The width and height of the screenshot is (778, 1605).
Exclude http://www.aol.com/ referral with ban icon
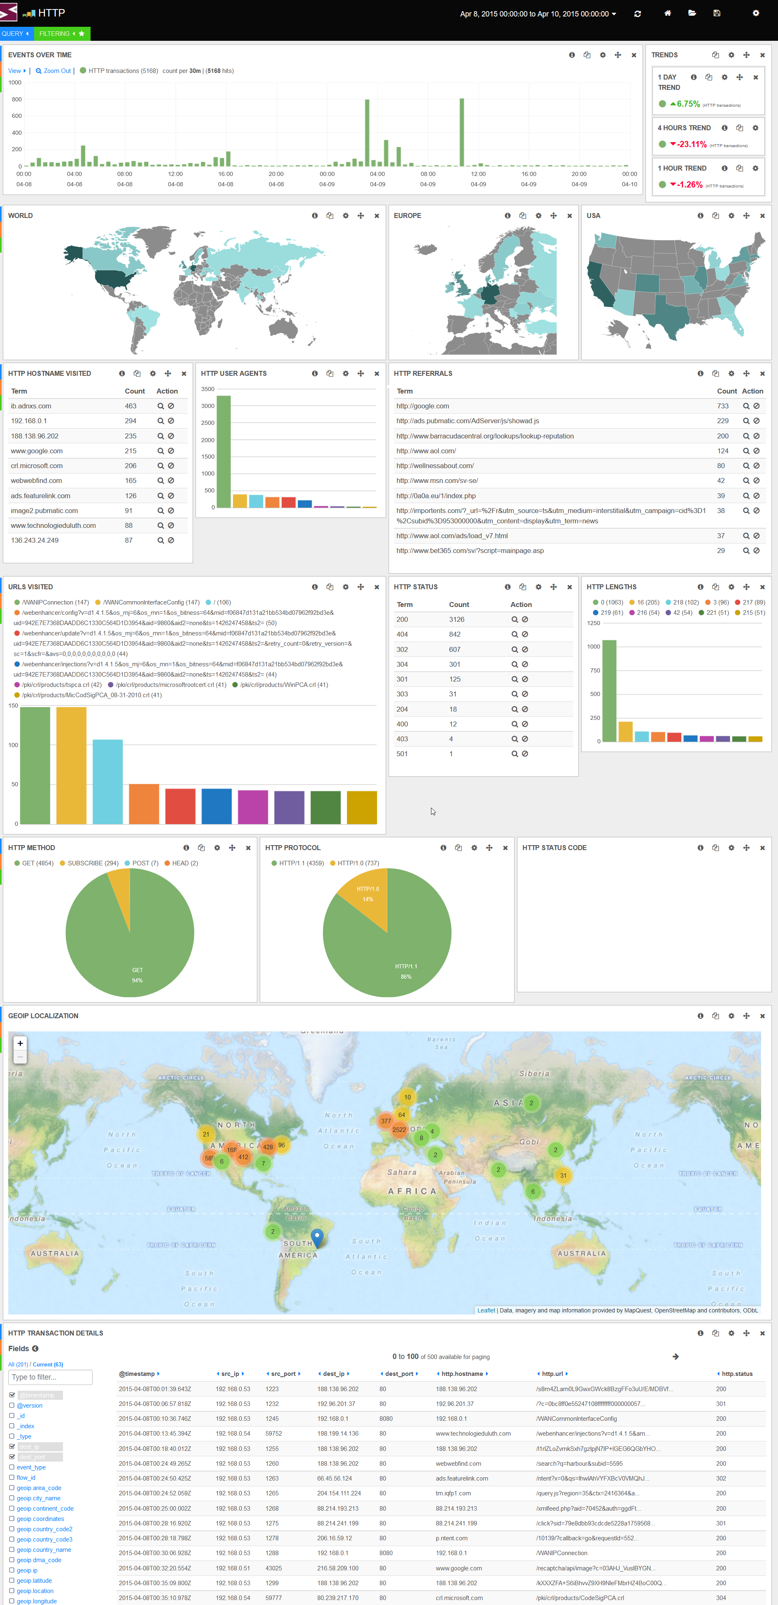tap(756, 451)
